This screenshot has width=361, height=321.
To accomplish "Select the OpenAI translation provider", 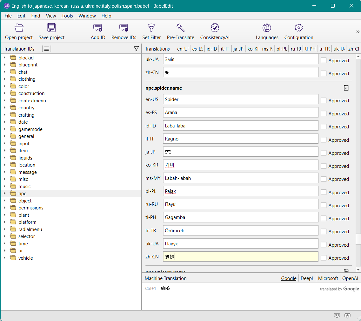I will pyautogui.click(x=350, y=278).
